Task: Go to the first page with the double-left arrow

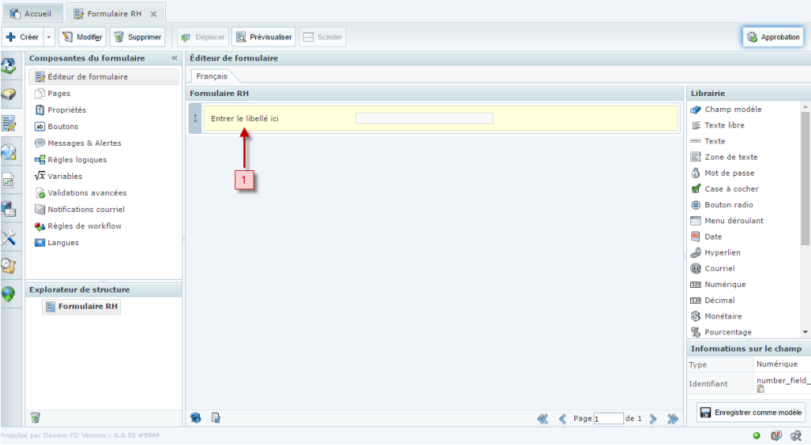Action: click(543, 418)
